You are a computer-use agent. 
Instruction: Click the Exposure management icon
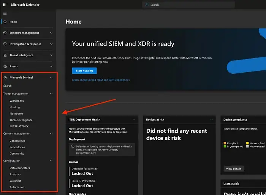[5, 33]
